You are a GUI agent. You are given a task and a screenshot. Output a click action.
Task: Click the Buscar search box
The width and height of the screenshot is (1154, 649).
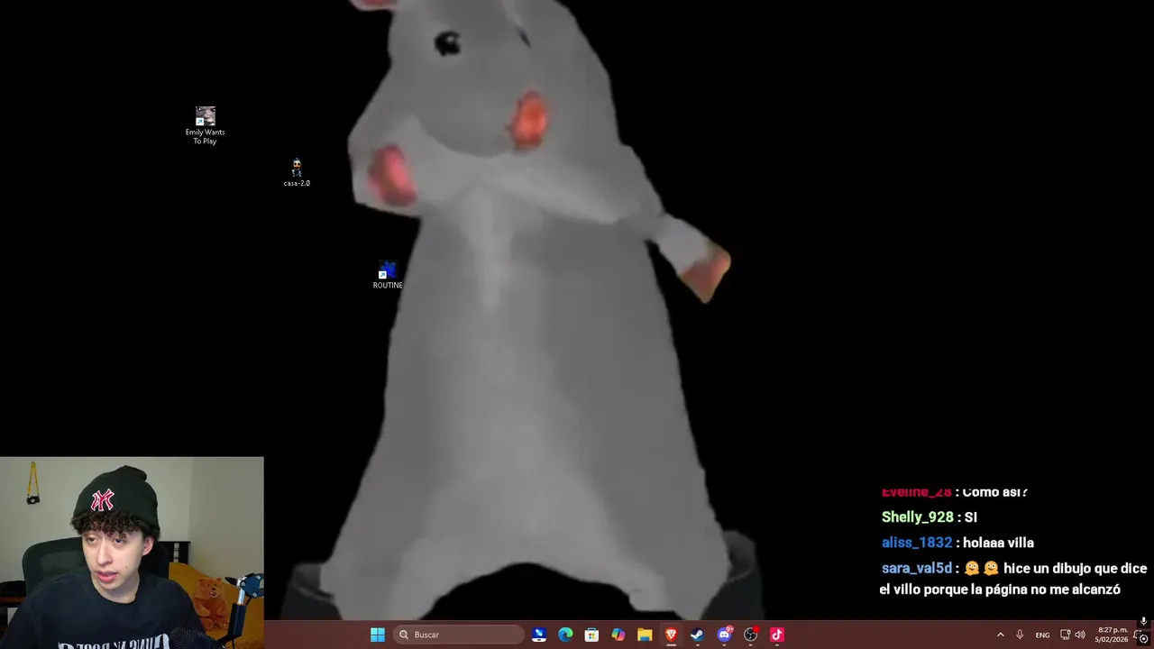coord(459,635)
